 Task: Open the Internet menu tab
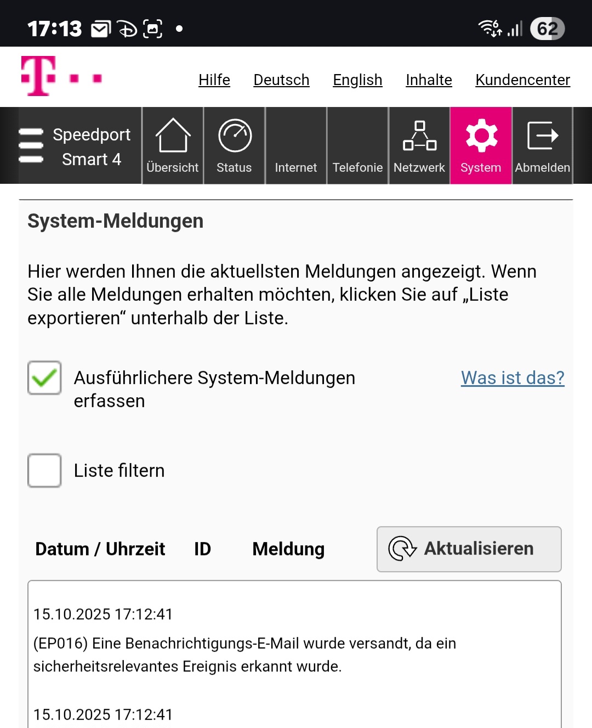[296, 145]
